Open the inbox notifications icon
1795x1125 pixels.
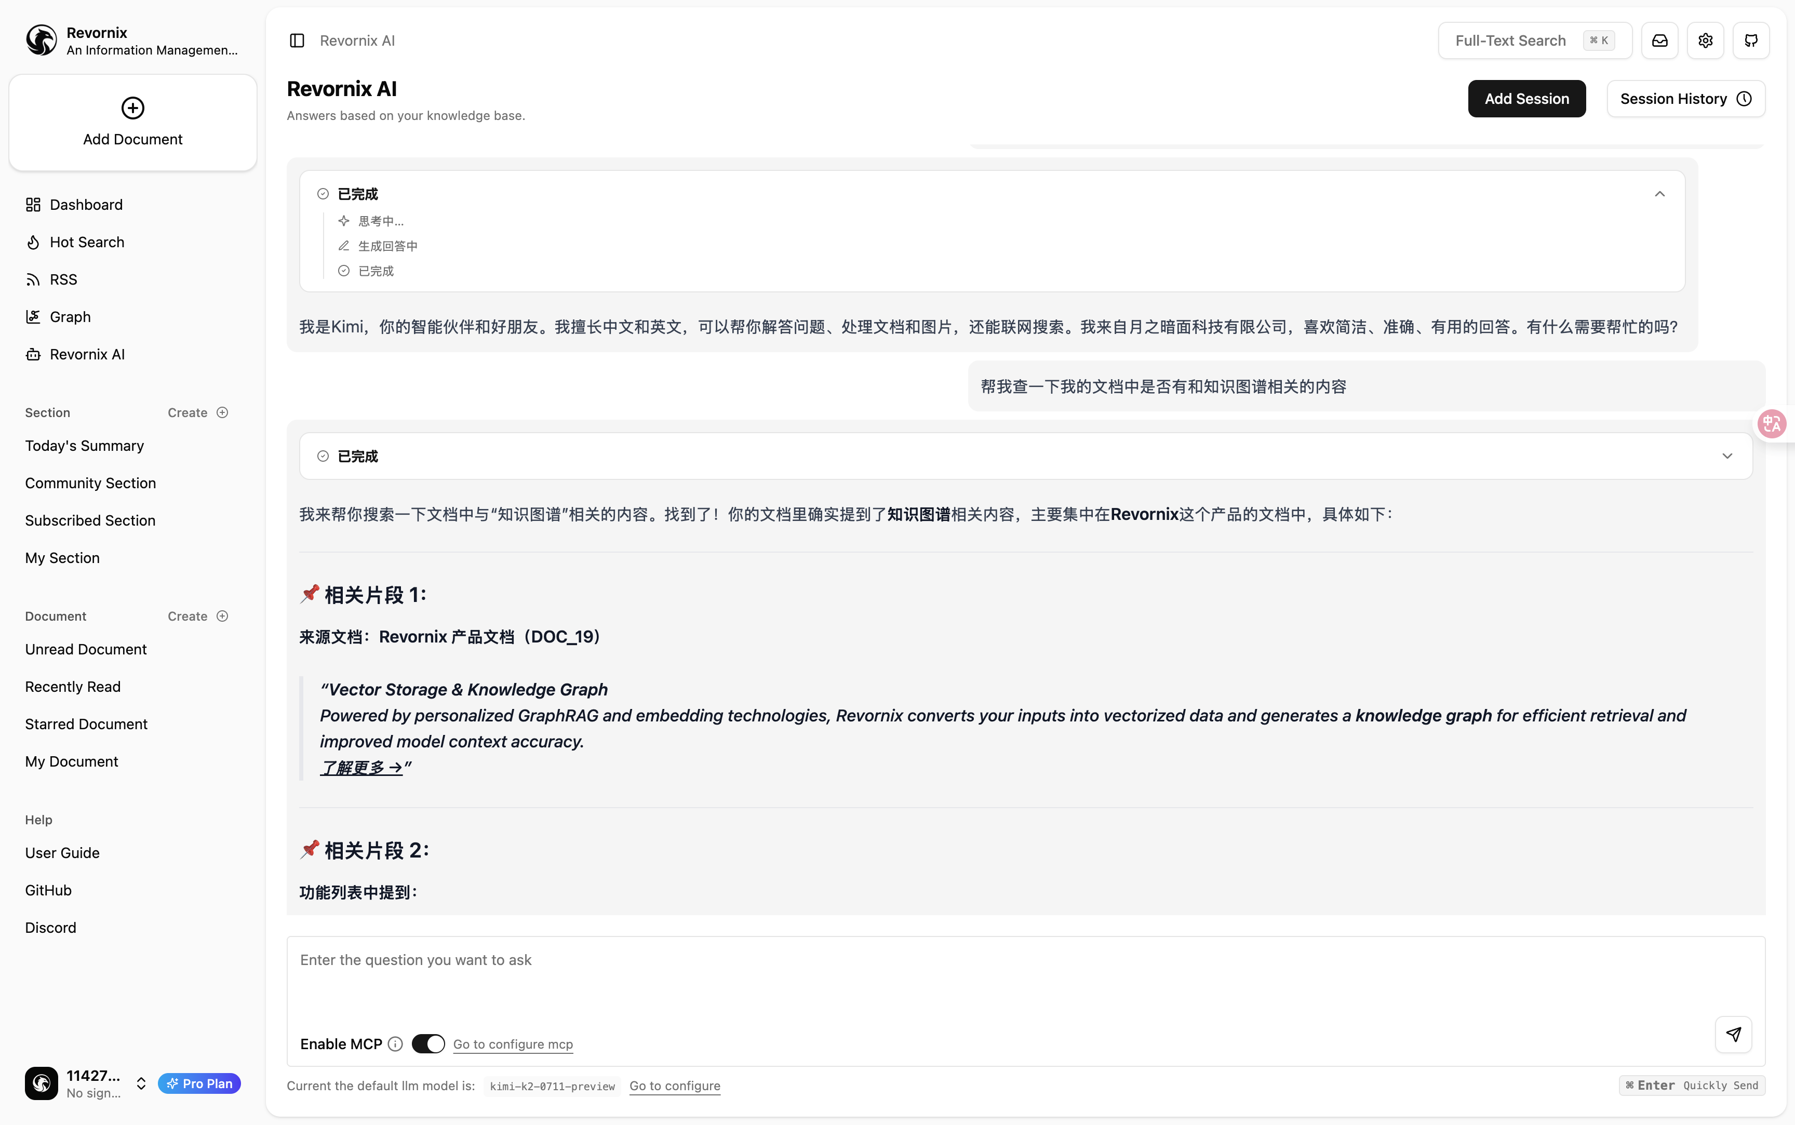(1659, 40)
